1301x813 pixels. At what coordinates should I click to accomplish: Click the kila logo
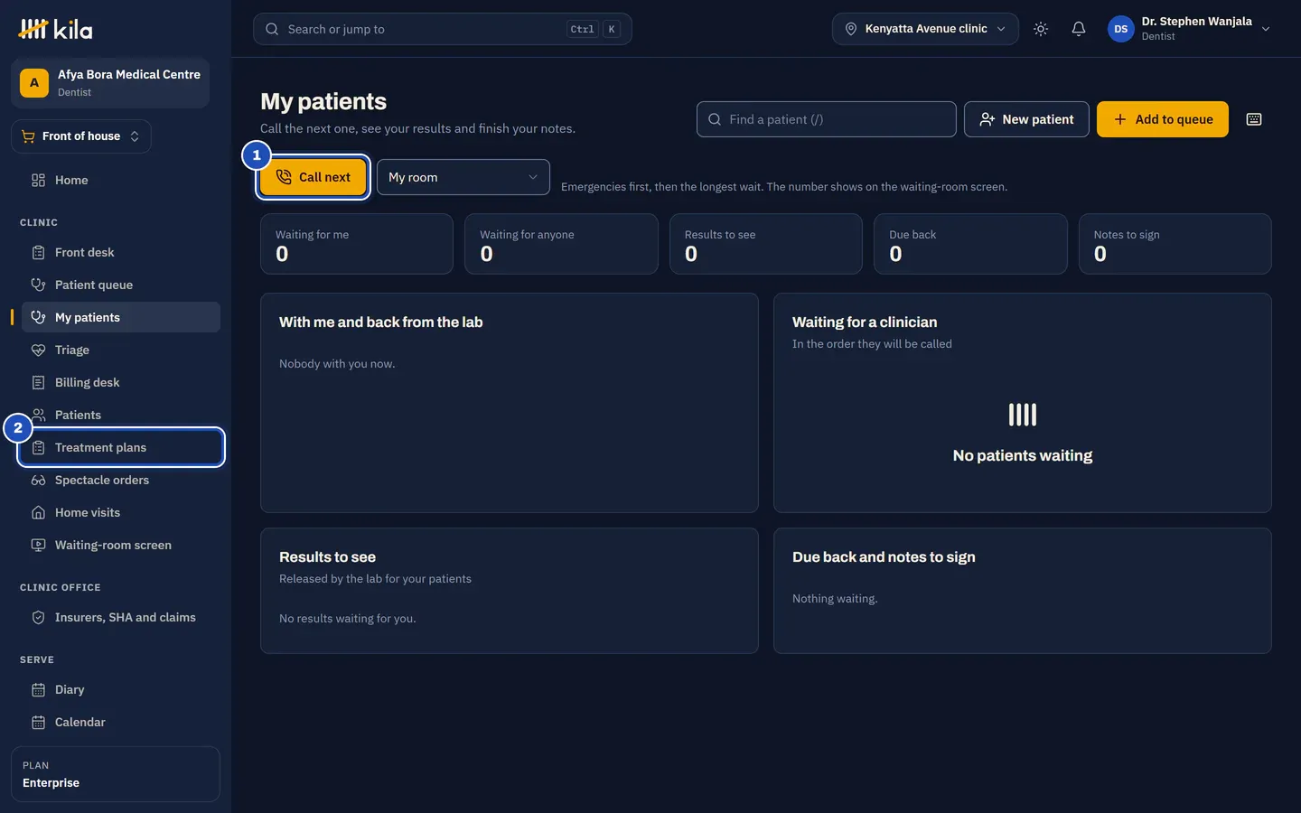coord(55,29)
